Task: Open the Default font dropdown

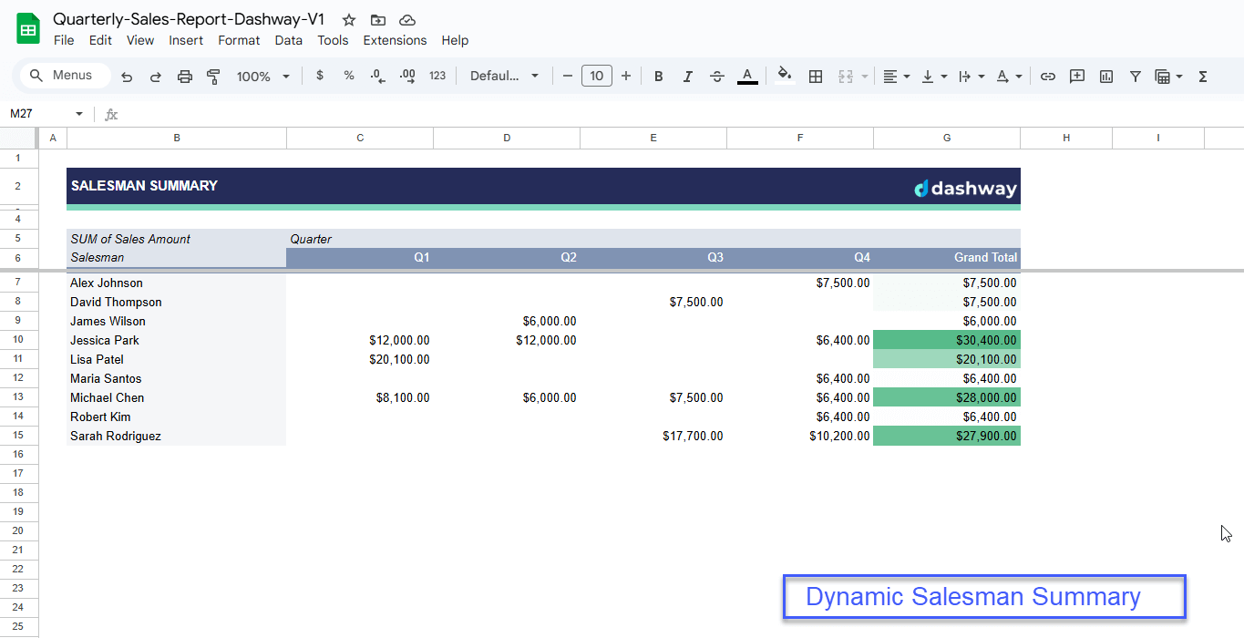Action: [505, 76]
